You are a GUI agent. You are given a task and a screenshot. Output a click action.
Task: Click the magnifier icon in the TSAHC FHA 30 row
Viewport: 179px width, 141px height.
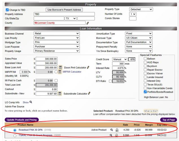[x=112, y=135]
